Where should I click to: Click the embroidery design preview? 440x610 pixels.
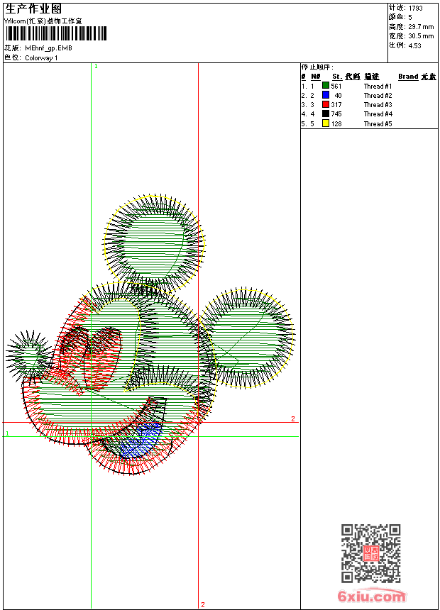coord(150,335)
